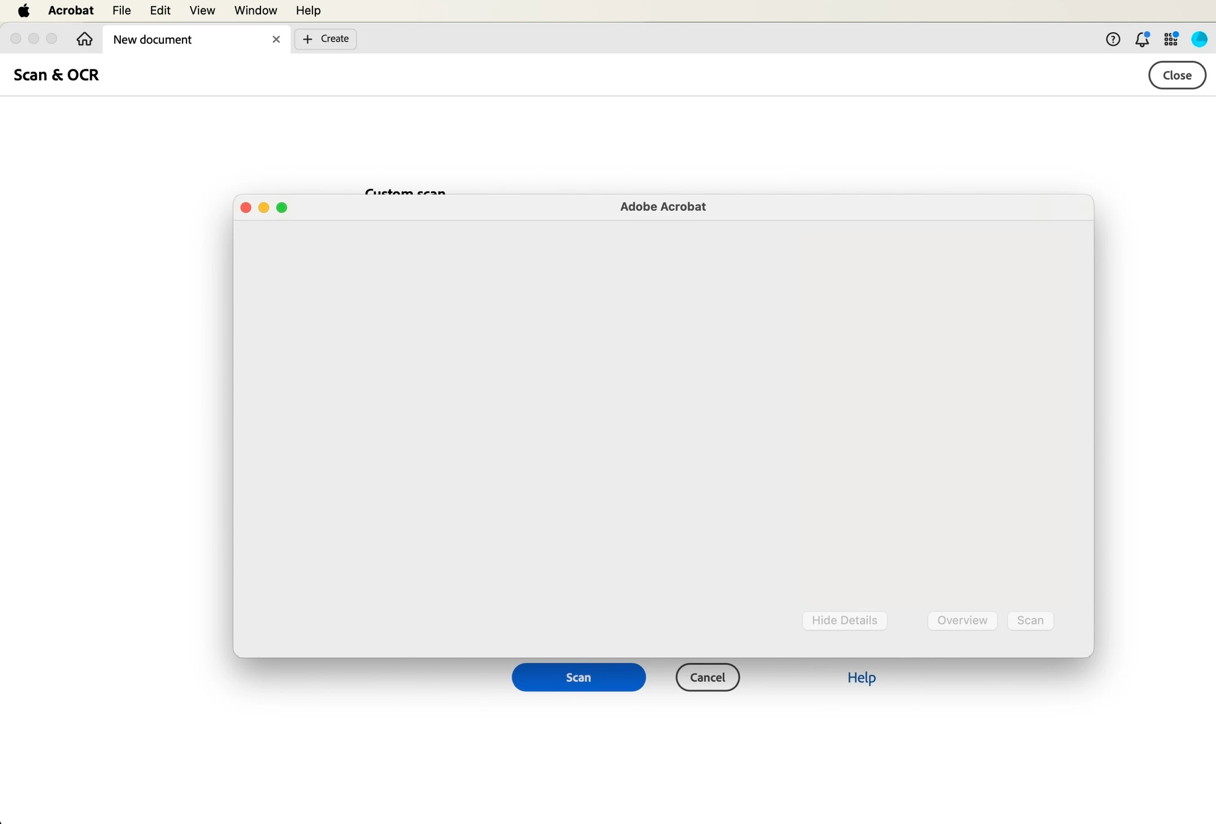1216x824 pixels.
Task: Click the Overview button
Action: pyautogui.click(x=962, y=620)
